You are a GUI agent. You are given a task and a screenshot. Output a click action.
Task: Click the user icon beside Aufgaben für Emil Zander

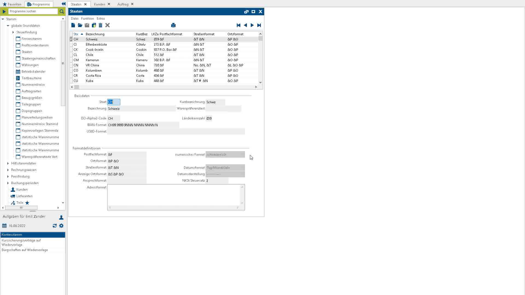click(x=61, y=217)
